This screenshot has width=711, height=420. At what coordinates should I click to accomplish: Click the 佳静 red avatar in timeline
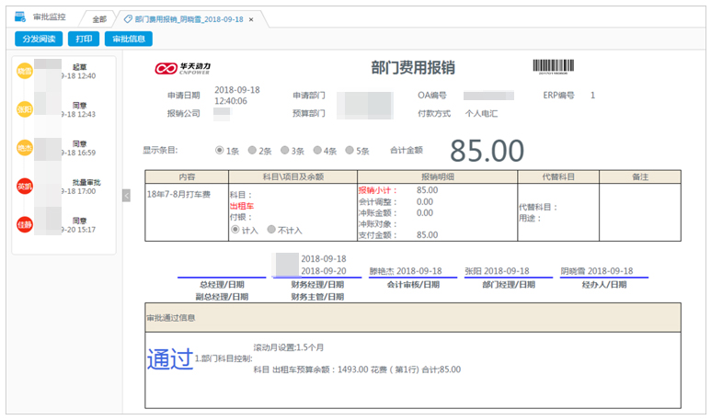click(25, 225)
